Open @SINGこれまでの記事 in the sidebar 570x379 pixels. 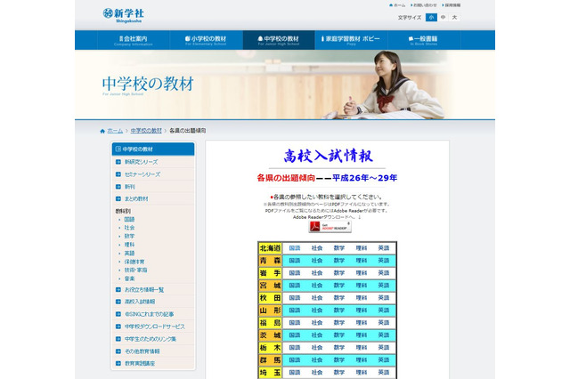coord(149,314)
